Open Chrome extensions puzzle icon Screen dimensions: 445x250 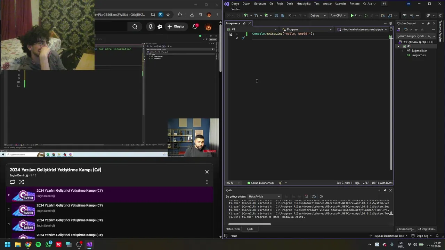pyautogui.click(x=180, y=15)
